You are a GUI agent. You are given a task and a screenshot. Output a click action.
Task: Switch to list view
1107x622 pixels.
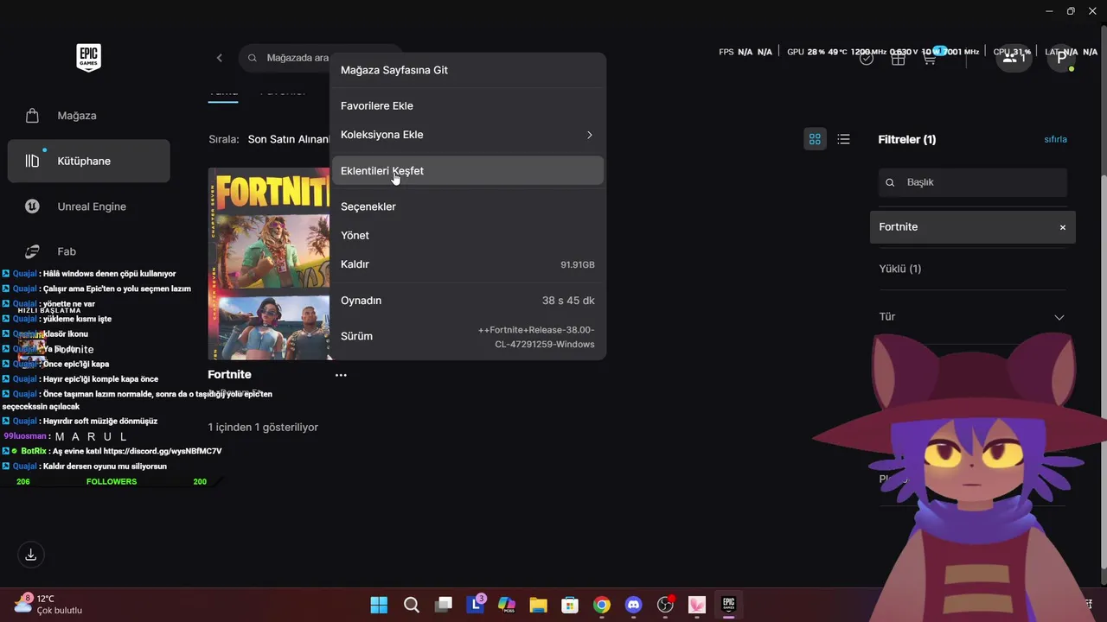[844, 139]
